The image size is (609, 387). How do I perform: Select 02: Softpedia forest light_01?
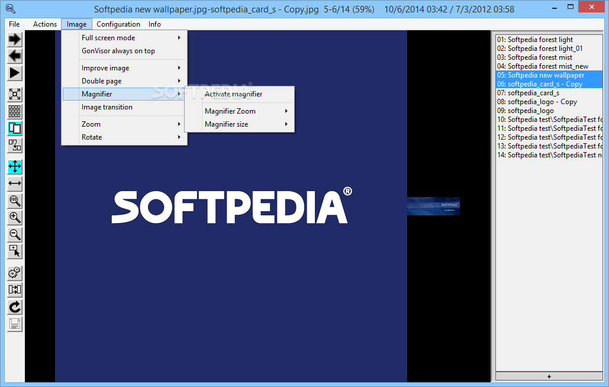[x=549, y=49]
